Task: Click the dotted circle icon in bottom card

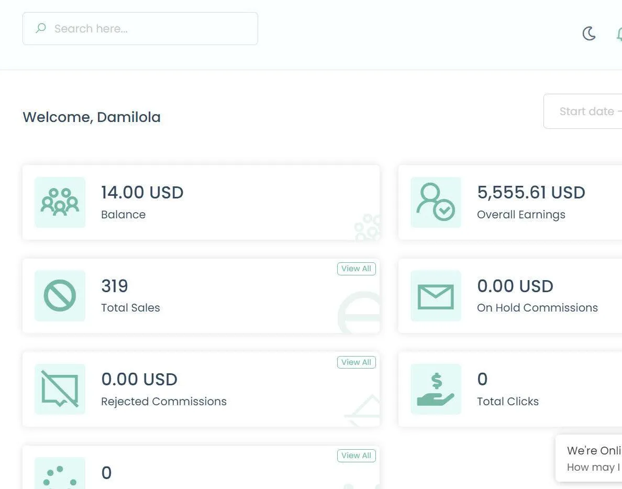Action: 60,473
